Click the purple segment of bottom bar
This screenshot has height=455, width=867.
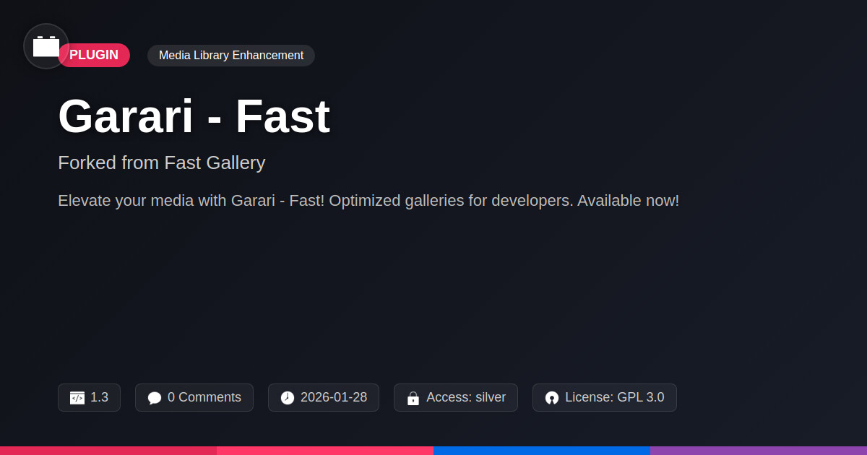tap(759, 450)
